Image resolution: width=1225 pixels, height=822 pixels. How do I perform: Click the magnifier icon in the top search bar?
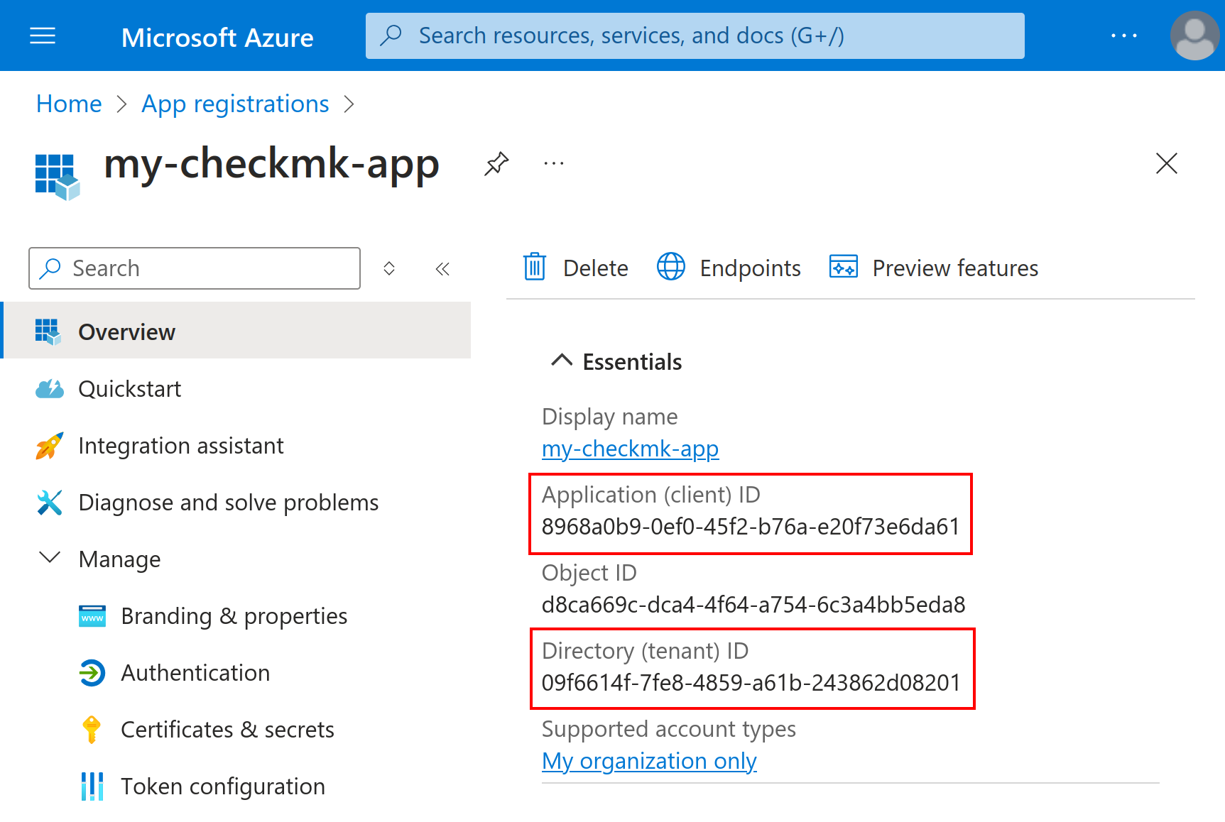391,35
